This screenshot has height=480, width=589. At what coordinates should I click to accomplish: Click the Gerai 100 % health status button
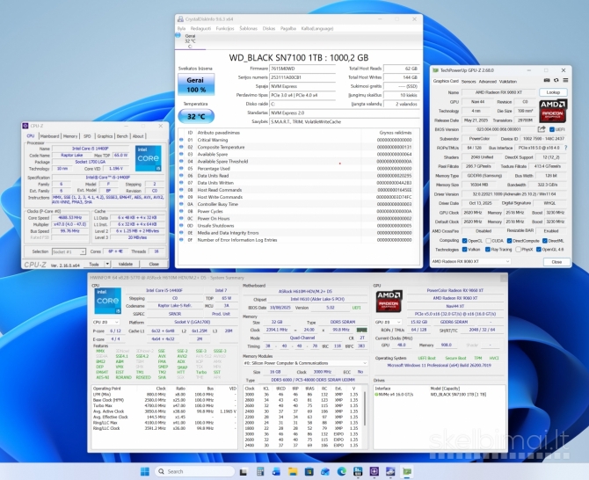[x=196, y=85]
